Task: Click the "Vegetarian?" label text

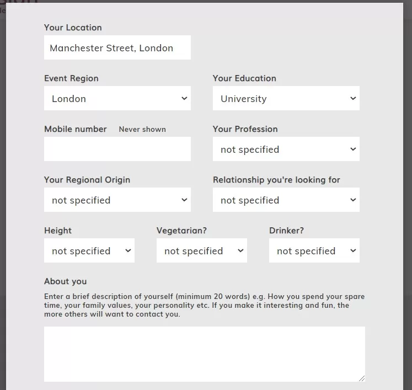Action: (181, 231)
